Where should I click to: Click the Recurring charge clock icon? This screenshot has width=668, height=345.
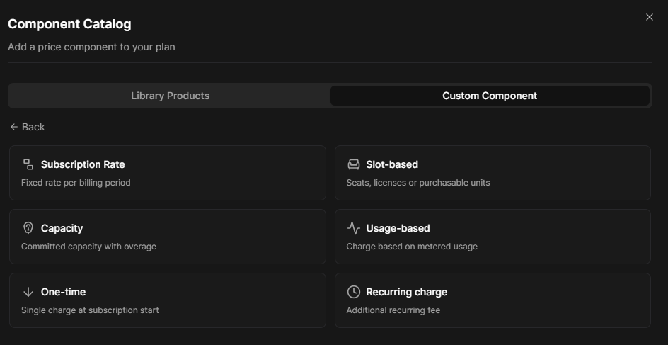click(x=354, y=292)
